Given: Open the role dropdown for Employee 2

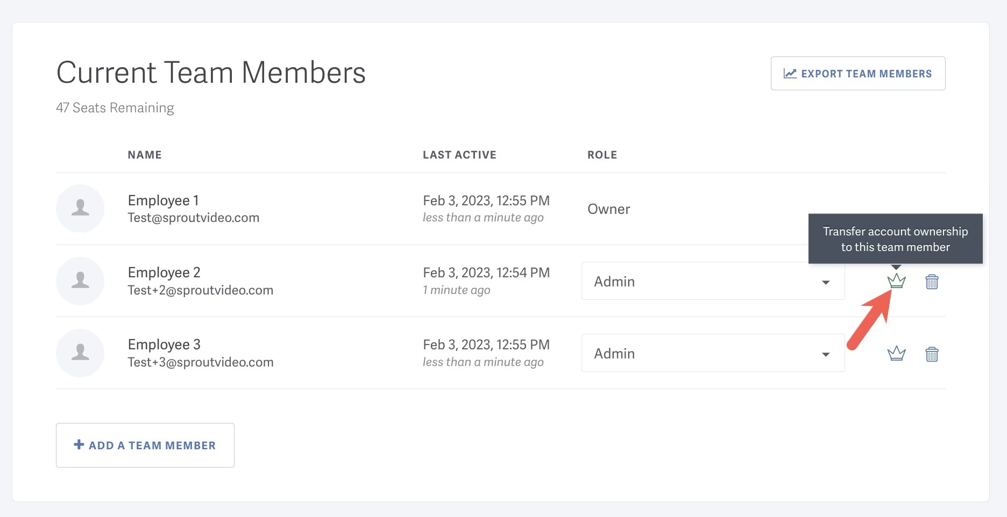Looking at the screenshot, I should (x=713, y=281).
